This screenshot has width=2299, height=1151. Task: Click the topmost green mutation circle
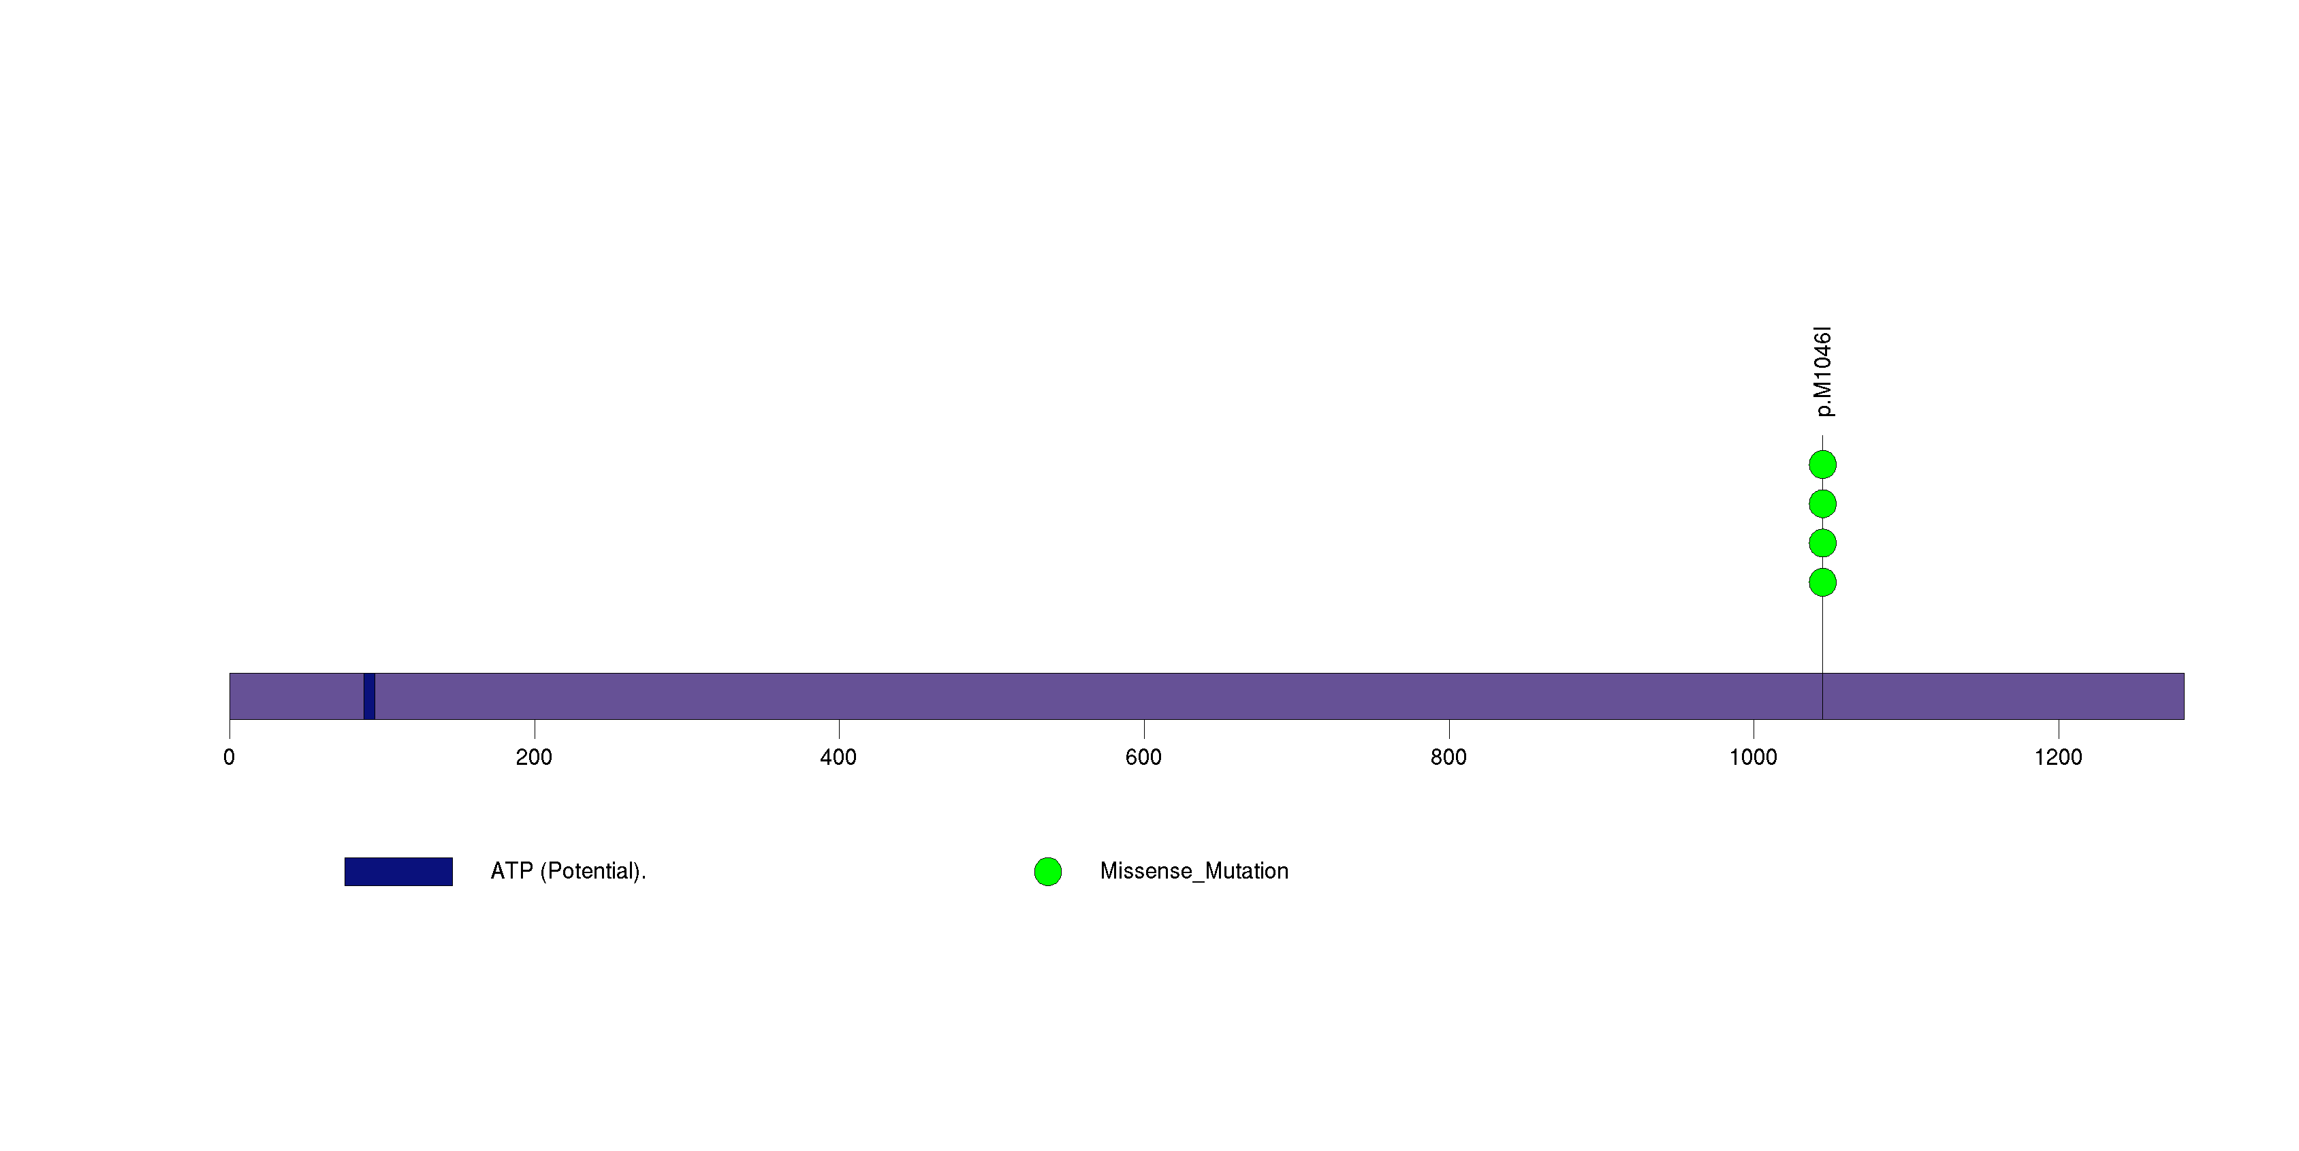point(1822,465)
